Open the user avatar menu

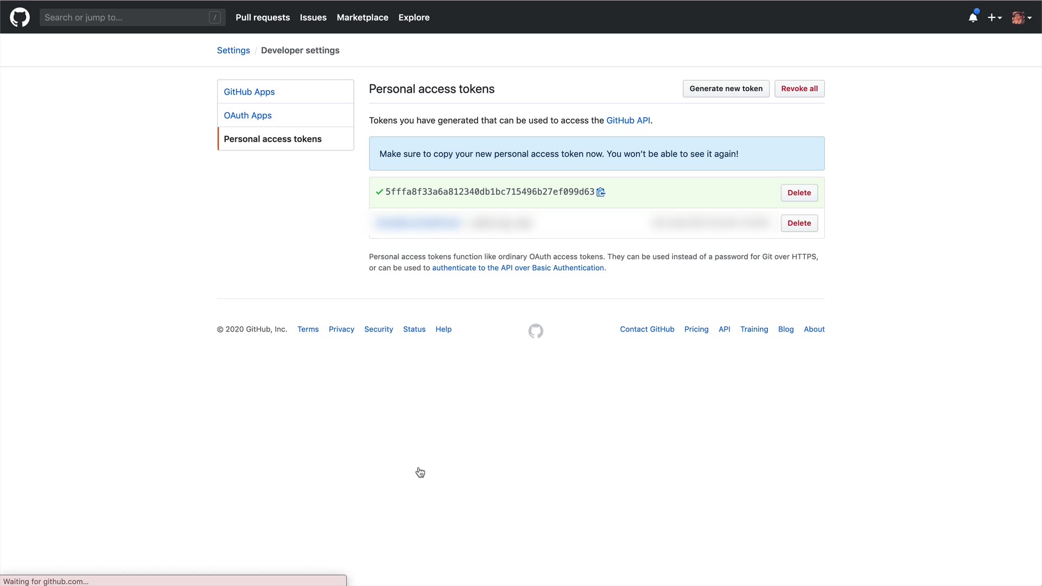(x=1021, y=17)
